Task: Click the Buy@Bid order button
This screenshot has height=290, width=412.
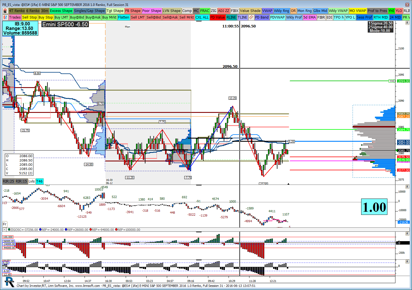Action: click(77, 17)
